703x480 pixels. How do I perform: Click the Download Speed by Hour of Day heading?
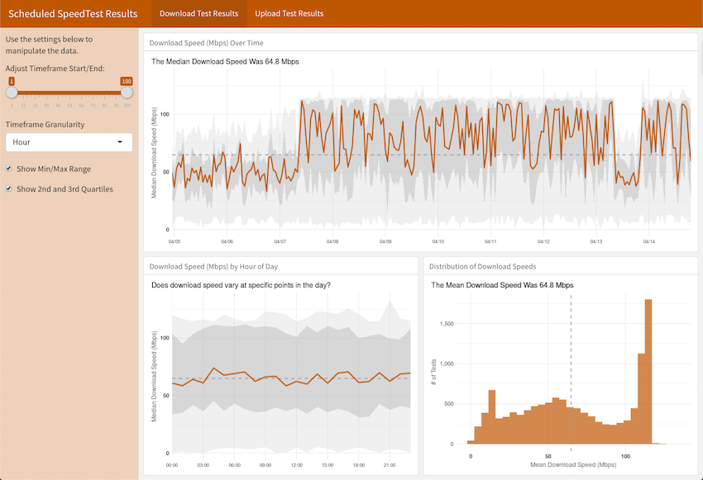(x=213, y=266)
